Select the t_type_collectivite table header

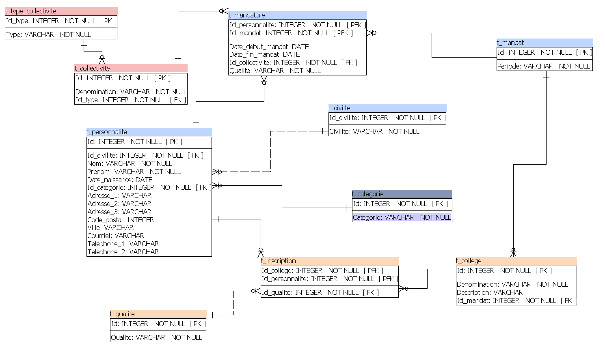coord(61,11)
